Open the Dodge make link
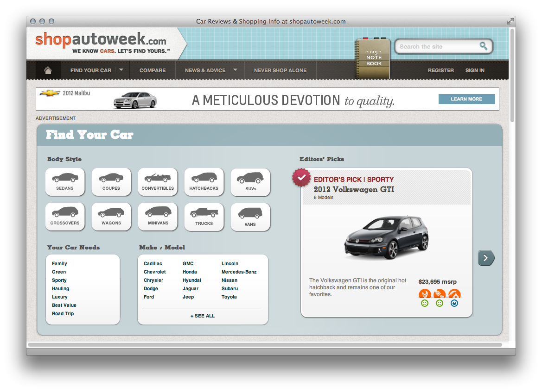The height and width of the screenshot is (392, 542). click(x=151, y=288)
